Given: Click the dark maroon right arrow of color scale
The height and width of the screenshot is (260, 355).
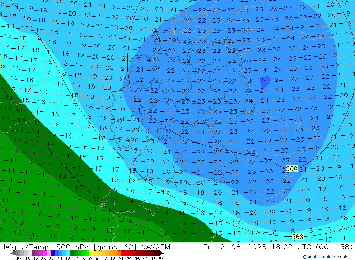Looking at the screenshot, I should pyautogui.click(x=161, y=253).
